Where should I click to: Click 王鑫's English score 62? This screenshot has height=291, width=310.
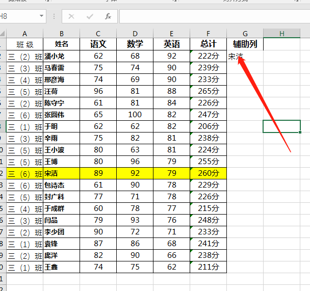point(172,267)
